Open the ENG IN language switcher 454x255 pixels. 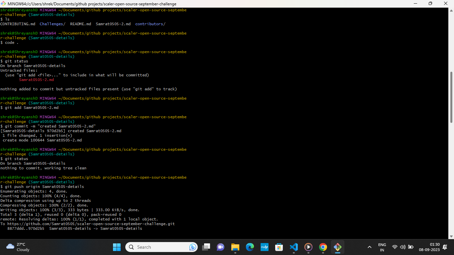(382, 247)
